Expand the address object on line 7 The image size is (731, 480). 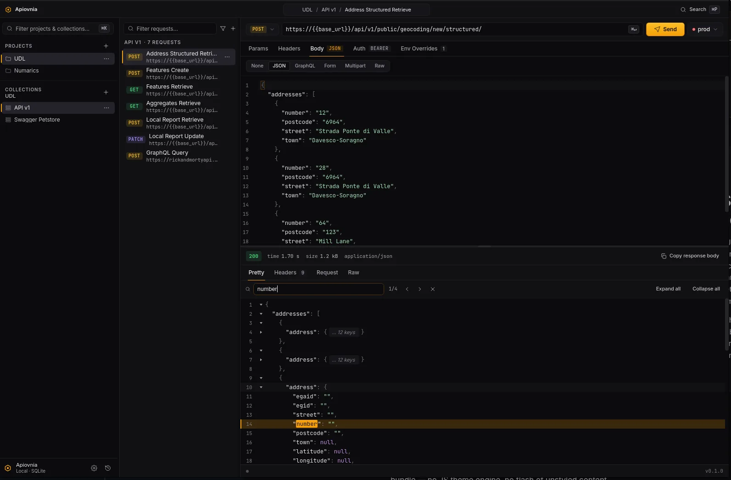coord(261,360)
